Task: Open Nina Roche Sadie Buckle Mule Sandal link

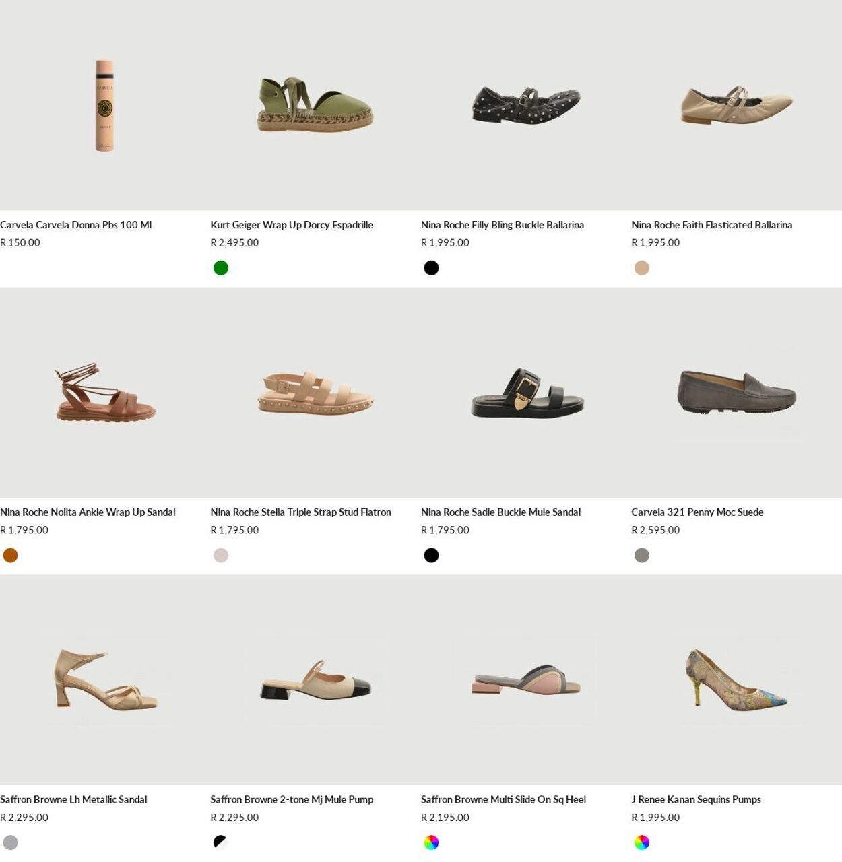Action: (500, 512)
